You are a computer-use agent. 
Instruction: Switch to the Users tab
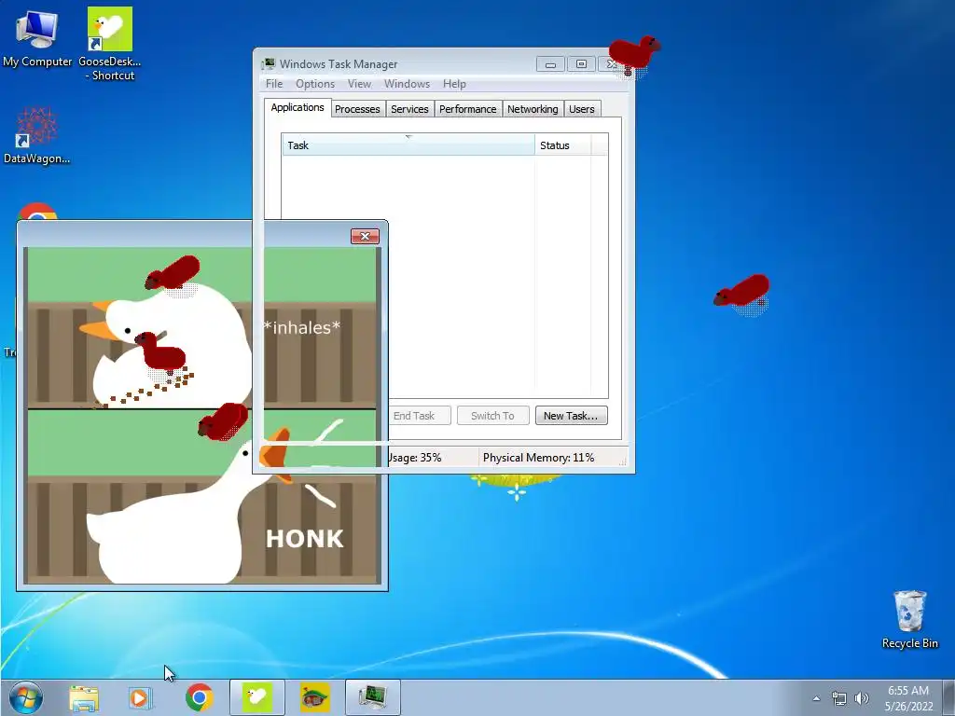tap(582, 109)
